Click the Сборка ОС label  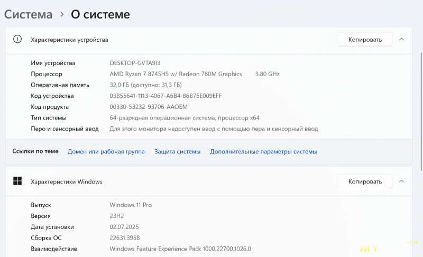click(x=46, y=238)
